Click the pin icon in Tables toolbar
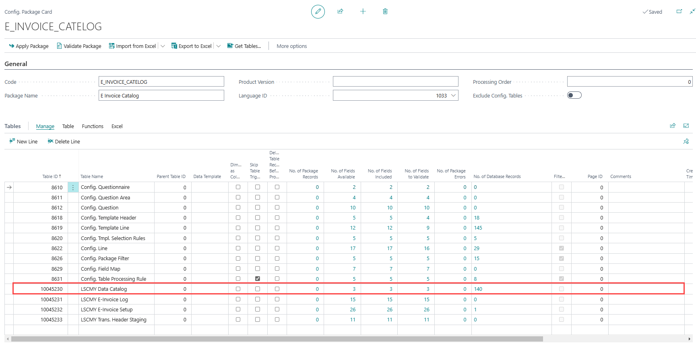696x348 pixels. 686,141
